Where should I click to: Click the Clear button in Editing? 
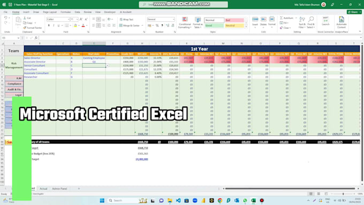[285, 28]
